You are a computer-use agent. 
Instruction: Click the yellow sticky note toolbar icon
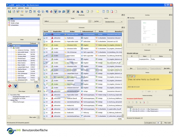coord(97,11)
